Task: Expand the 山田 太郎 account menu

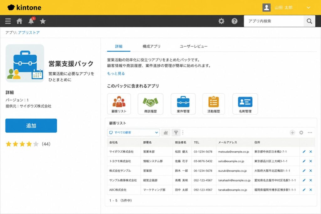Action: coord(308,8)
